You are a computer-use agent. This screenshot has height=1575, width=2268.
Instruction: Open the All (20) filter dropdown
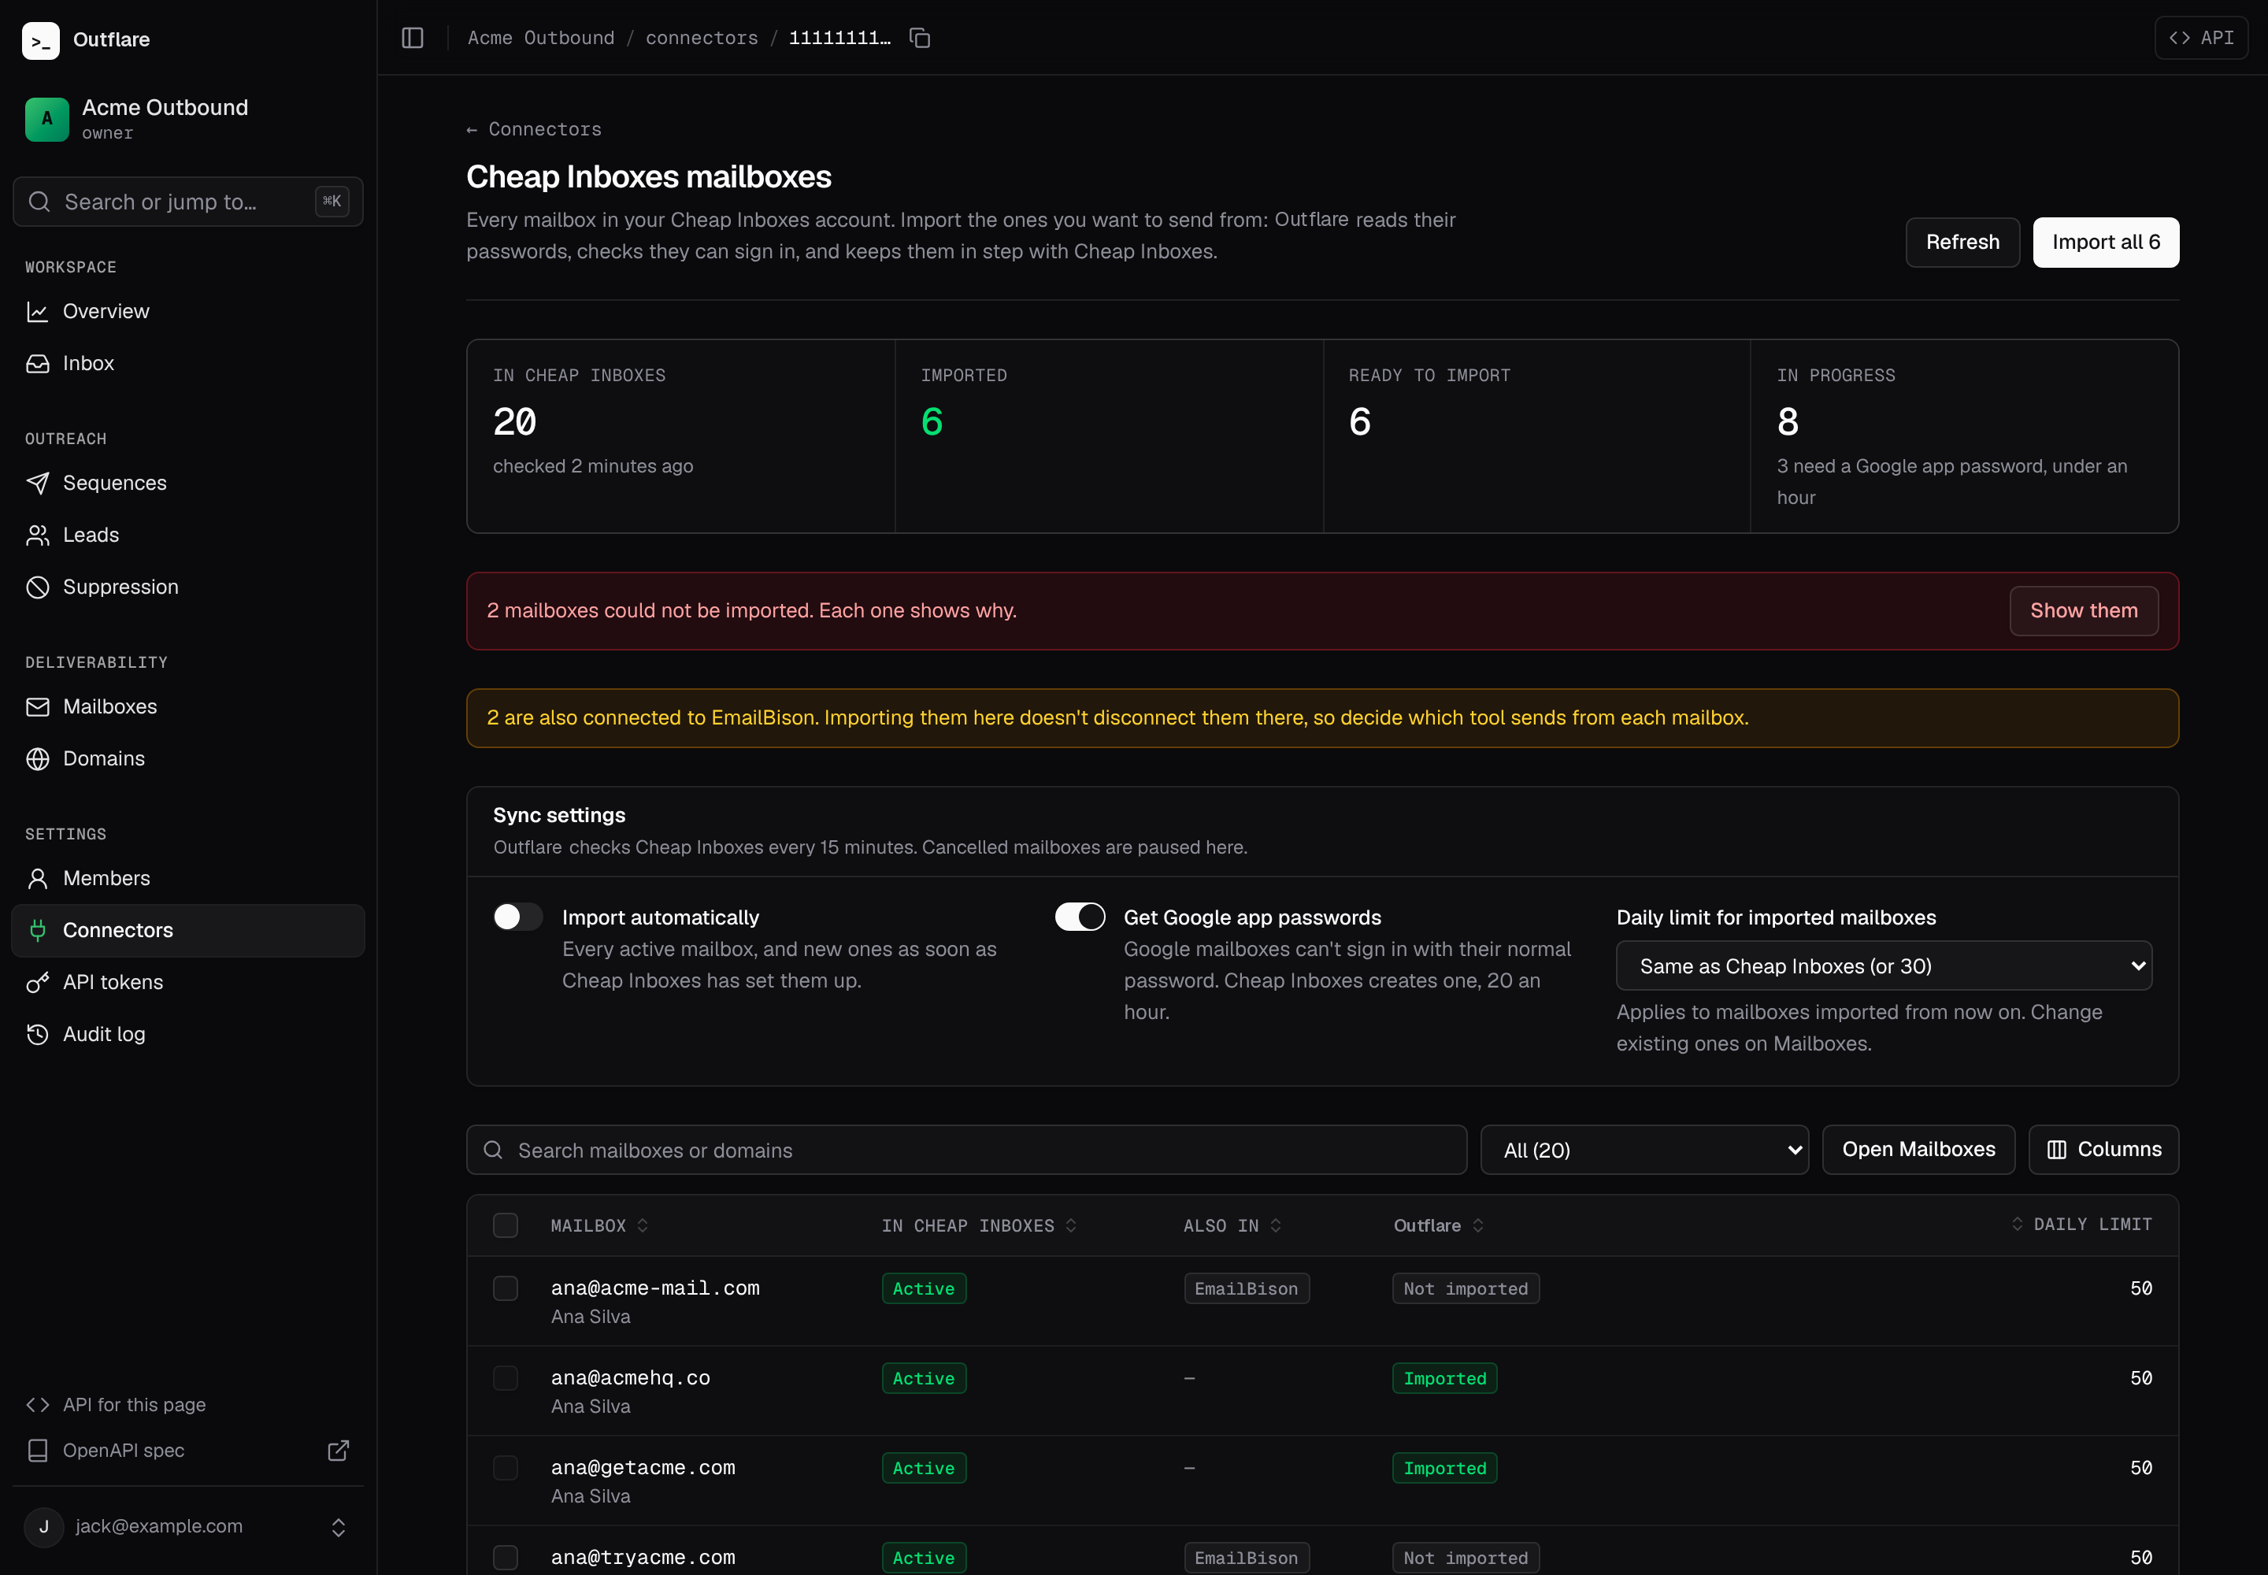(x=1644, y=1150)
